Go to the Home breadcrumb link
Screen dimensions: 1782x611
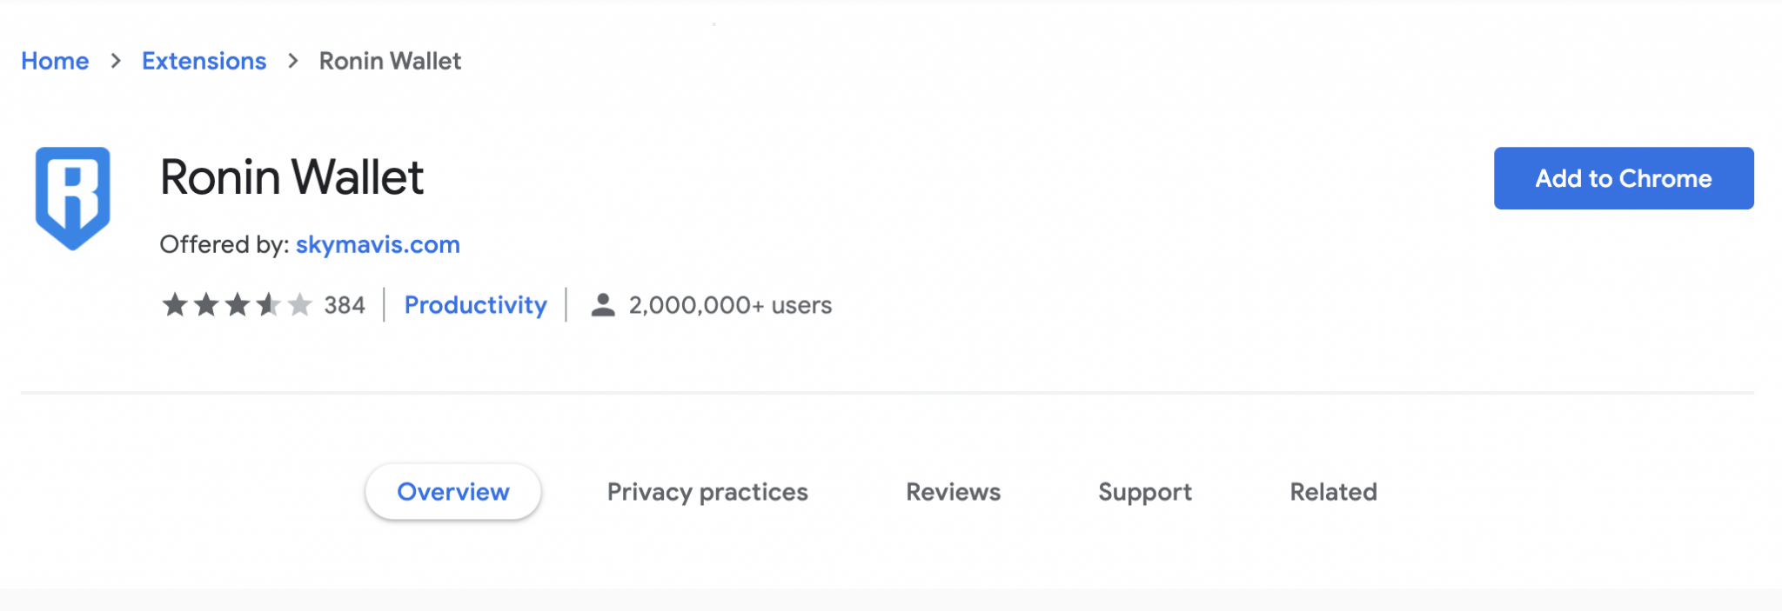55,61
